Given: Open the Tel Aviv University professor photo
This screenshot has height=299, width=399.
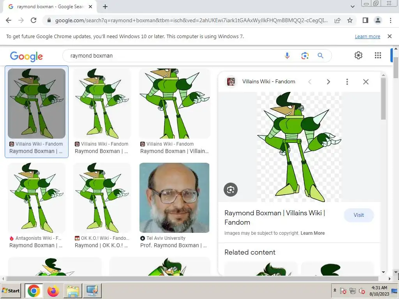Looking at the screenshot, I should (x=174, y=197).
